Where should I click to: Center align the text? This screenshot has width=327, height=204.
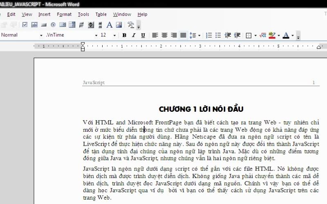click(164, 35)
